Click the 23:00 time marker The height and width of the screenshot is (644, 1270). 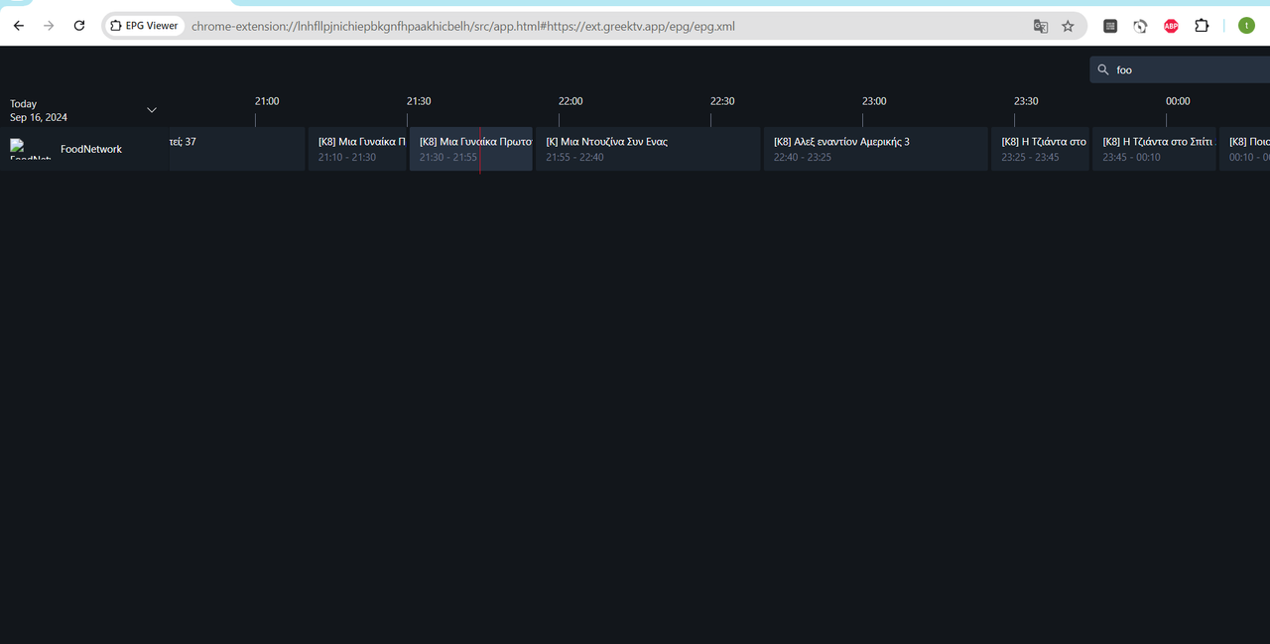[x=874, y=101]
